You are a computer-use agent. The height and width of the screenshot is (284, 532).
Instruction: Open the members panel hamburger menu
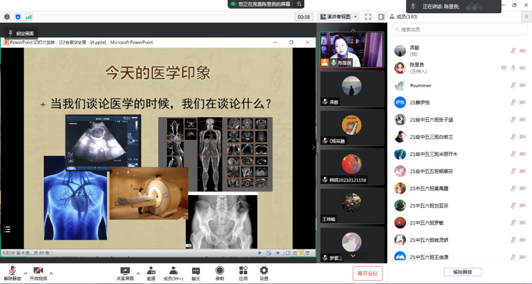[x=527, y=17]
